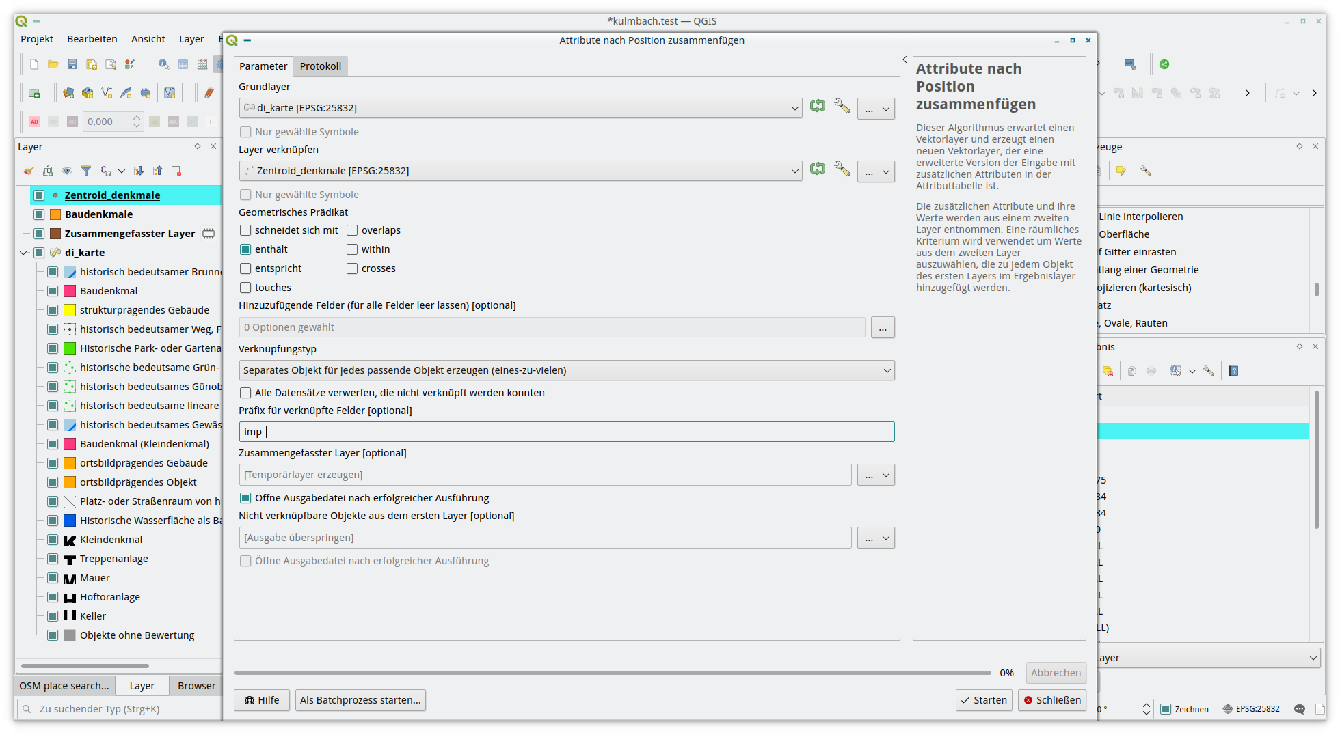Collapse the di_karte layer group
Image resolution: width=1340 pixels, height=735 pixels.
click(x=24, y=253)
